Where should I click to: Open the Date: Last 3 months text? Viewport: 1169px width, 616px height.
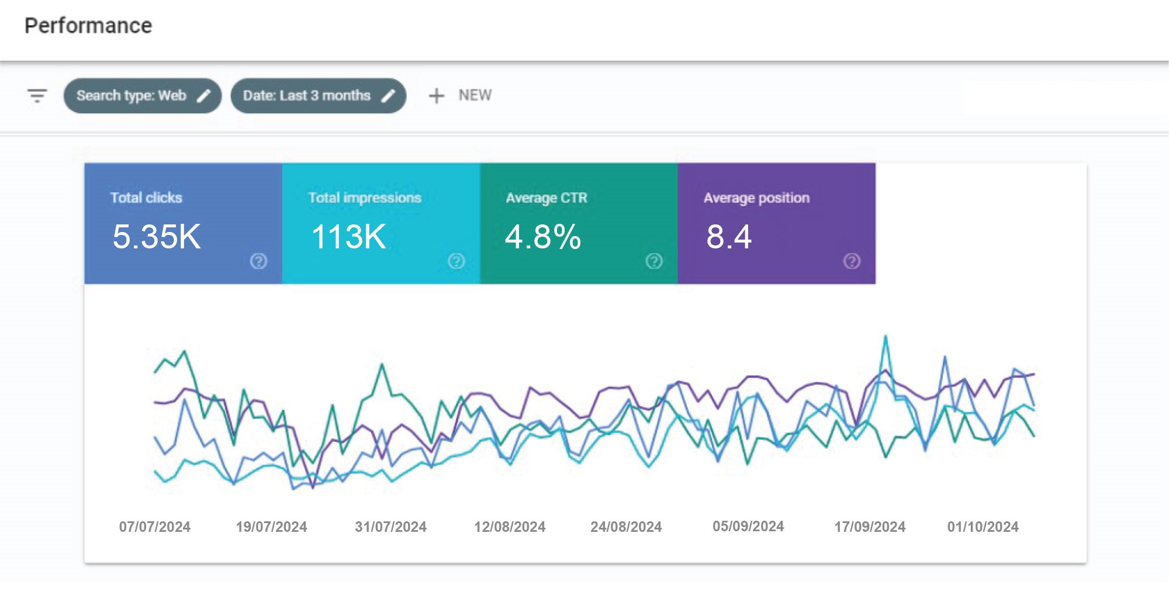(306, 96)
